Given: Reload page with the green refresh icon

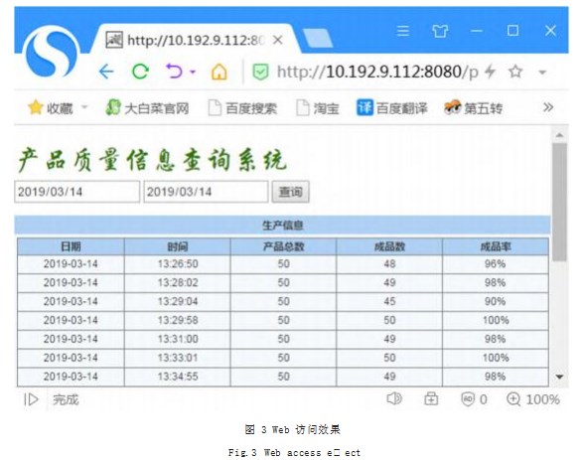Looking at the screenshot, I should (x=141, y=72).
